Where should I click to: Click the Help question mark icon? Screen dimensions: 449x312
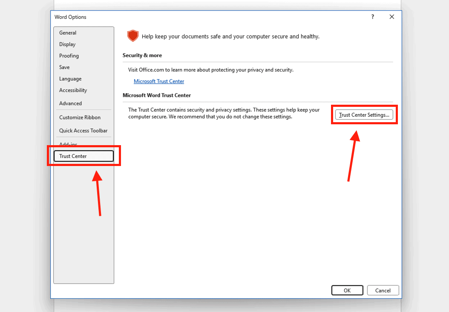coord(373,17)
